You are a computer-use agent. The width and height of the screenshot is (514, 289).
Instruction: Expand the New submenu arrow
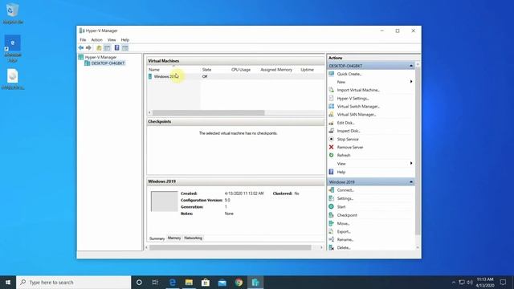point(411,82)
